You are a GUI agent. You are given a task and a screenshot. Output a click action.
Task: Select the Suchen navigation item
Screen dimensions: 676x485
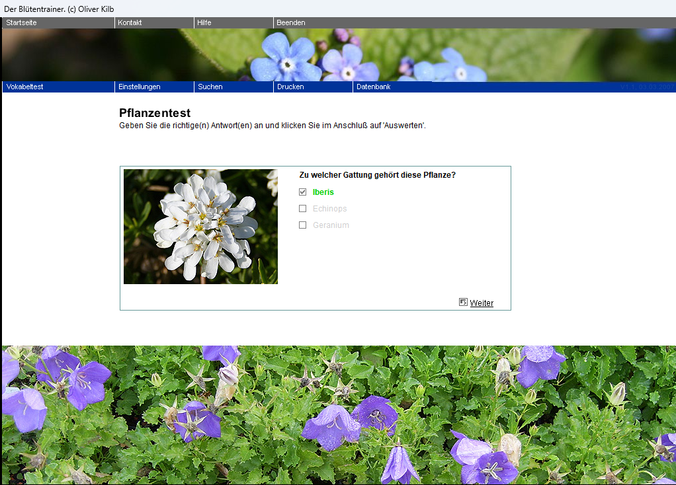point(210,87)
